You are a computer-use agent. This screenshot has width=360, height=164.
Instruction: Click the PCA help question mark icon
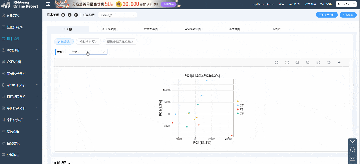coord(70,29)
